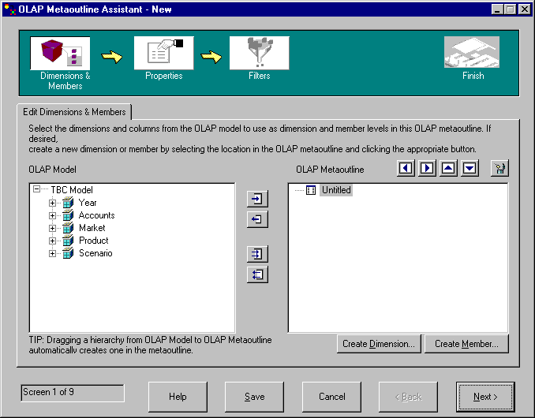
Task: Move item left with the left arrow button
Action: (406, 168)
